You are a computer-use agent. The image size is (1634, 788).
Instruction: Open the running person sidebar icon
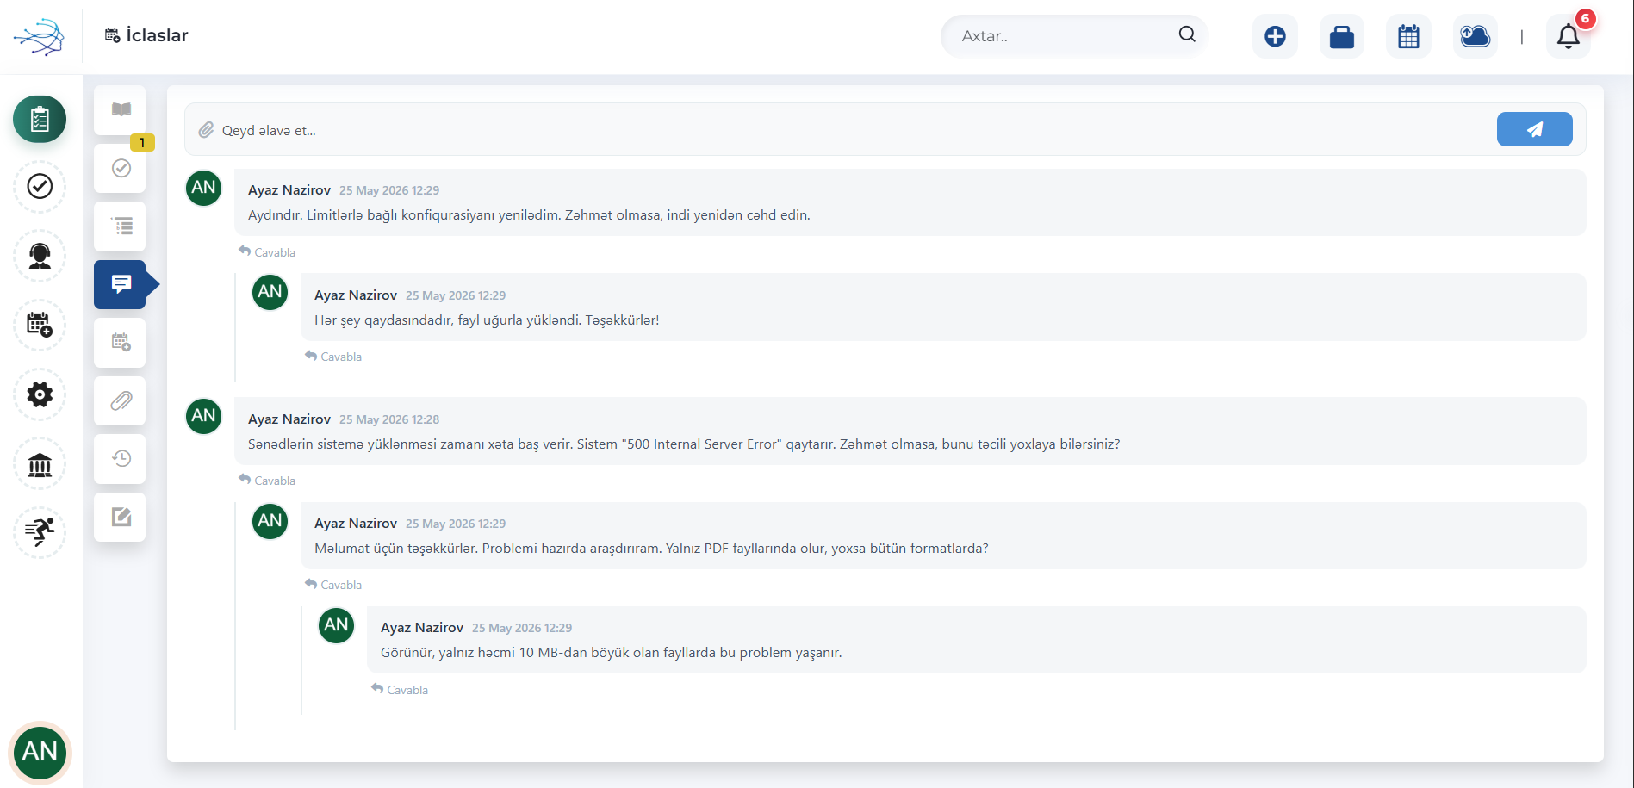coord(40,532)
